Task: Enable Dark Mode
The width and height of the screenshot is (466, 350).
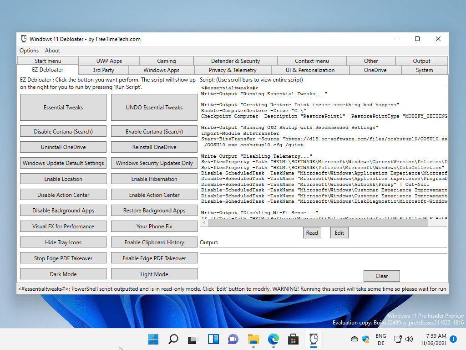Action: click(63, 273)
